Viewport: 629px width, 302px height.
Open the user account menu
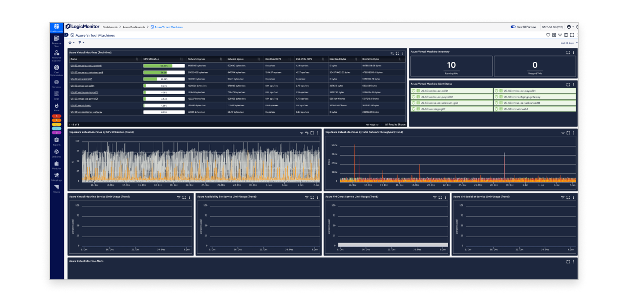570,27
